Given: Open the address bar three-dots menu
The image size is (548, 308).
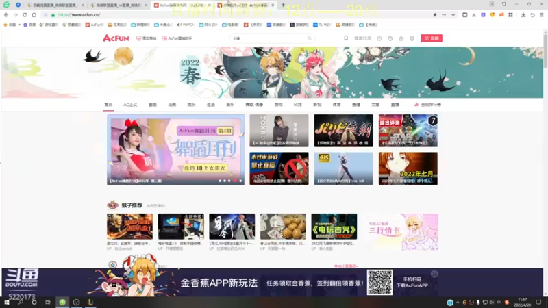Looking at the screenshot, I should [x=444, y=15].
